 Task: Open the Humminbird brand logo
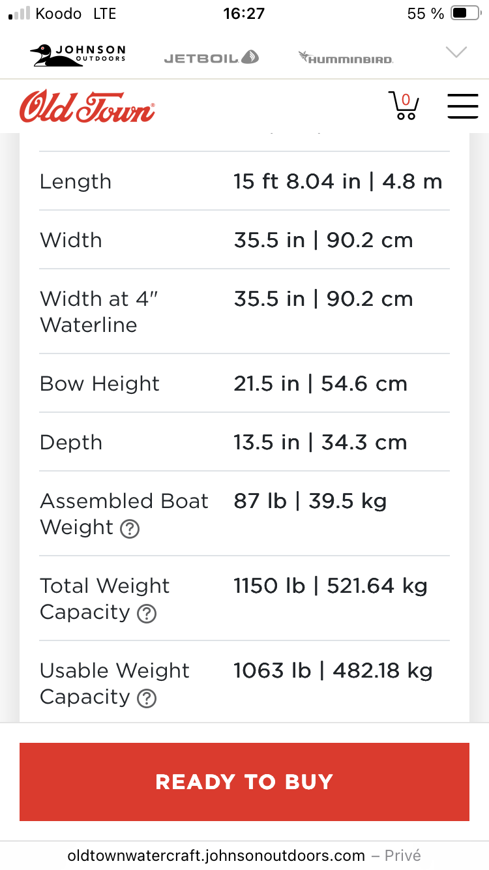(346, 57)
